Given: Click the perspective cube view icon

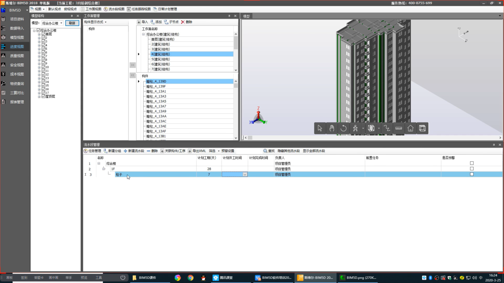Looking at the screenshot, I should (x=423, y=128).
